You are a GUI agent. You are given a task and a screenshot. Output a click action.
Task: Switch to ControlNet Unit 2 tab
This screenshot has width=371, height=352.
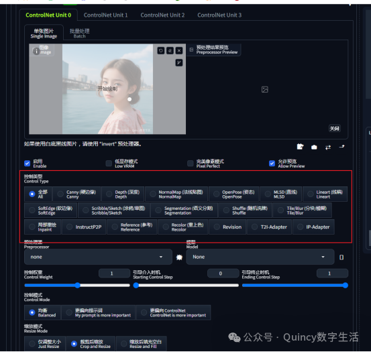click(x=162, y=15)
